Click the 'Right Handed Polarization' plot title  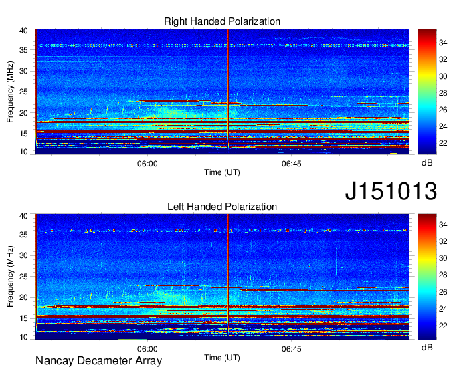[222, 21]
